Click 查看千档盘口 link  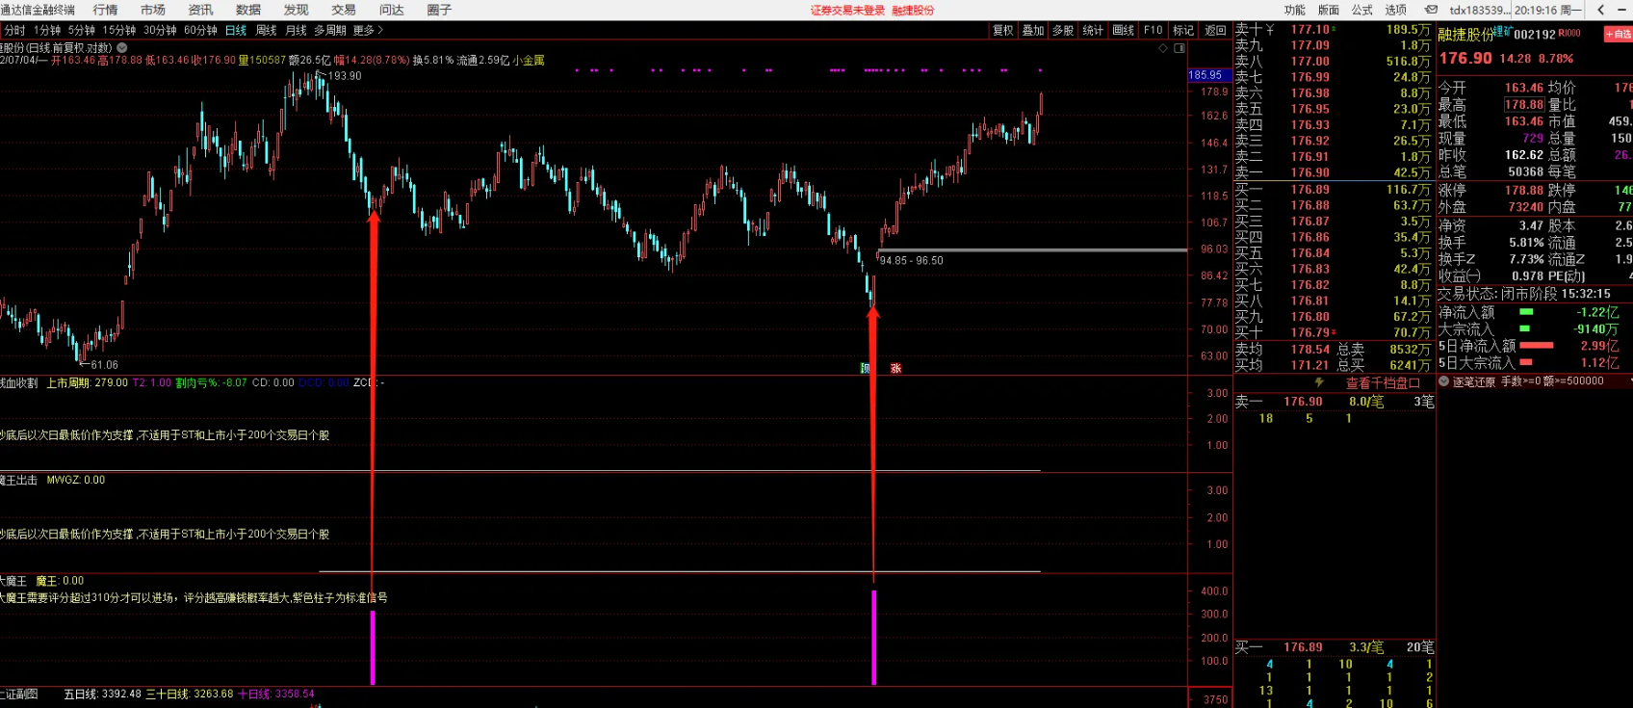click(x=1383, y=382)
